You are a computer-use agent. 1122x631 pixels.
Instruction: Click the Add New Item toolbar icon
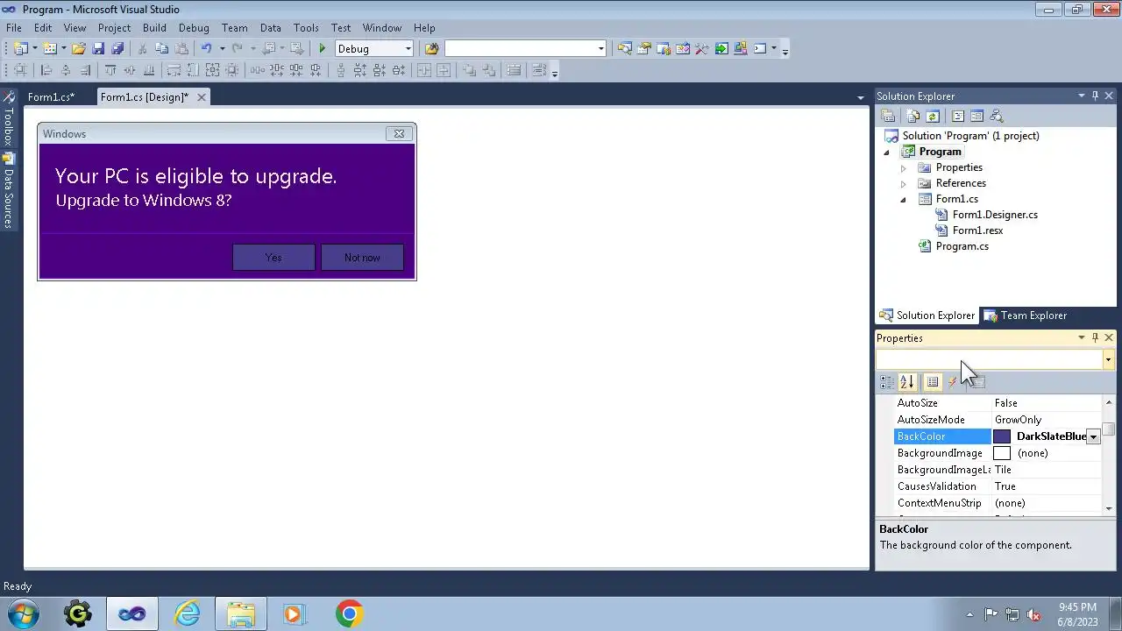(x=50, y=49)
